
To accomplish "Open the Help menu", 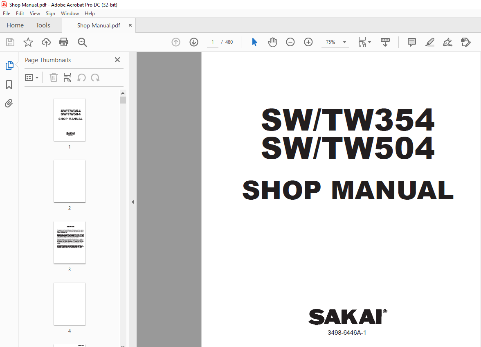I will click(x=90, y=14).
